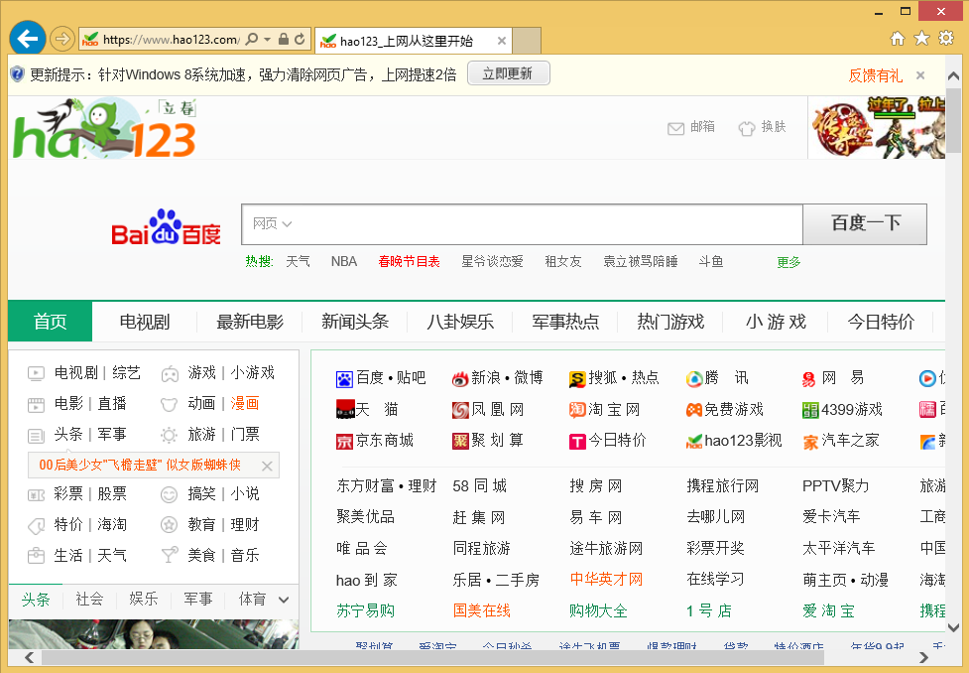Open 苏宁易购 link

point(365,611)
